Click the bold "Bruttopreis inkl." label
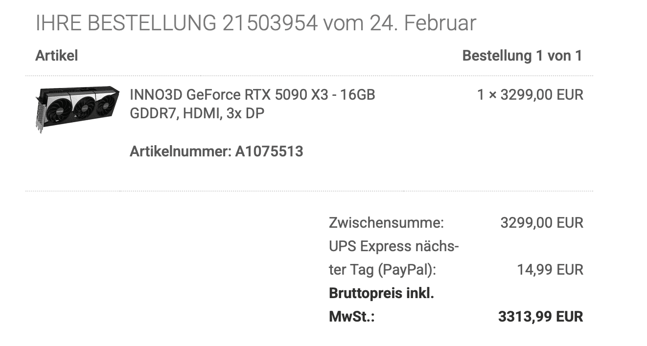This screenshot has height=346, width=647. click(x=381, y=293)
